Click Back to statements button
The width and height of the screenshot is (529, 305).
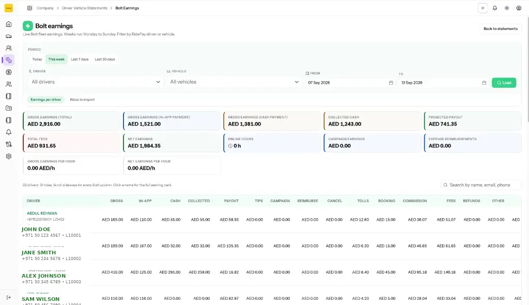pos(500,29)
